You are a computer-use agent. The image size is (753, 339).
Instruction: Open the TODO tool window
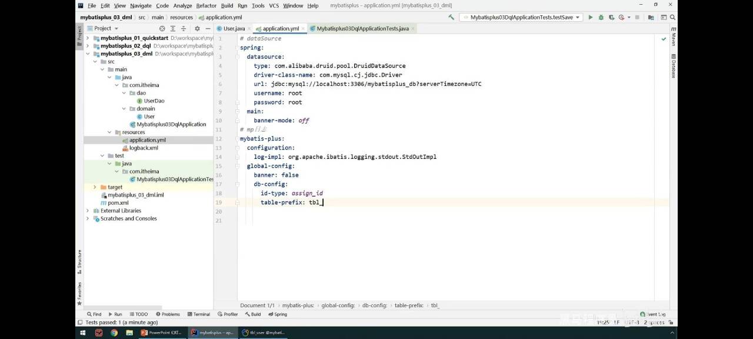[x=139, y=314]
